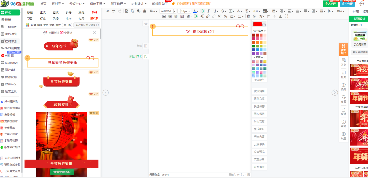Toggle strikethrough formatting with the S button
Viewport: 368px width, 178px height.
point(223,11)
